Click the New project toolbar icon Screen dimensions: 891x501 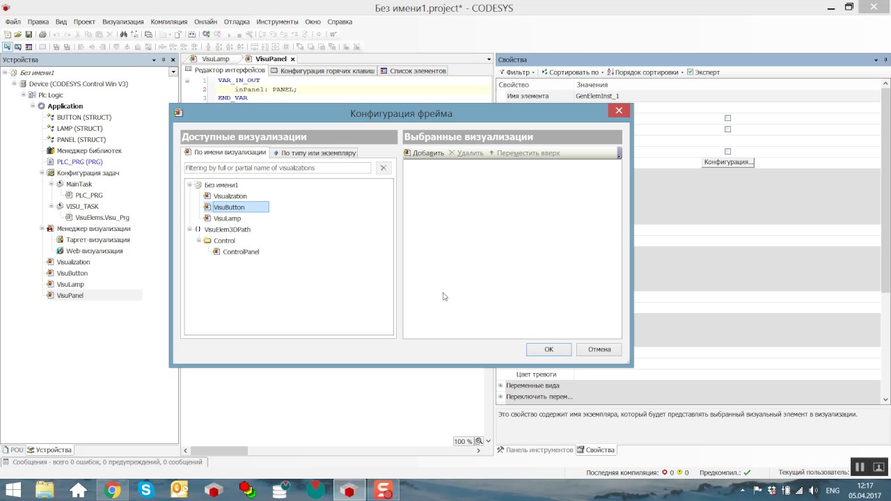click(8, 34)
